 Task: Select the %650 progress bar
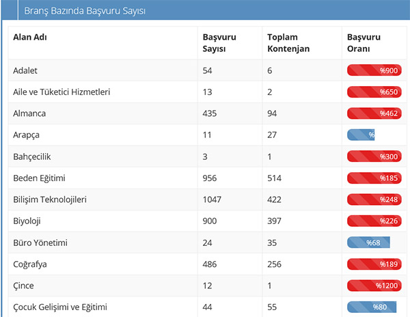pos(374,92)
